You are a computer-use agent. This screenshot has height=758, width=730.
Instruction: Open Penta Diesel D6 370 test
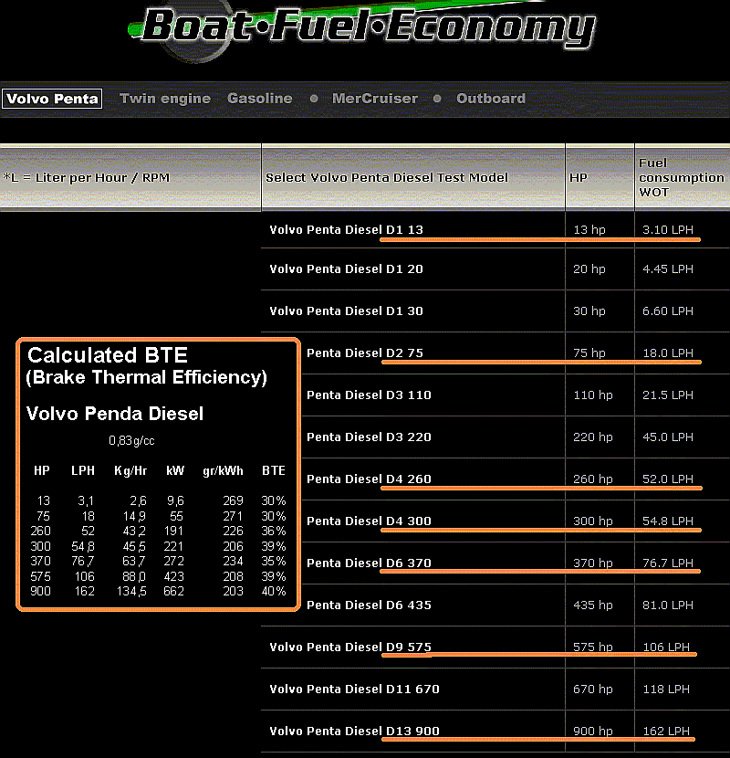click(x=369, y=563)
